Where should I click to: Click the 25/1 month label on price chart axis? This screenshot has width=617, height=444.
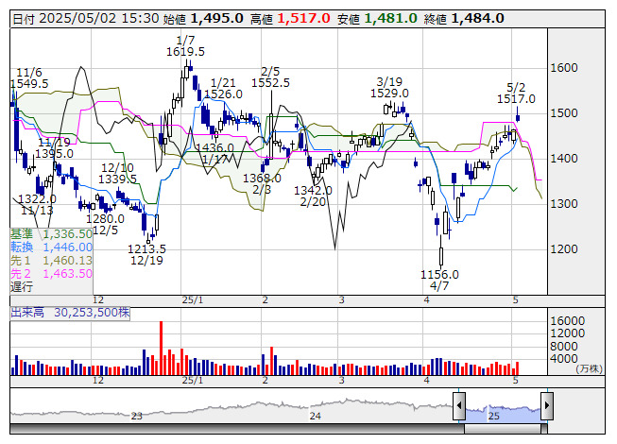click(x=193, y=300)
